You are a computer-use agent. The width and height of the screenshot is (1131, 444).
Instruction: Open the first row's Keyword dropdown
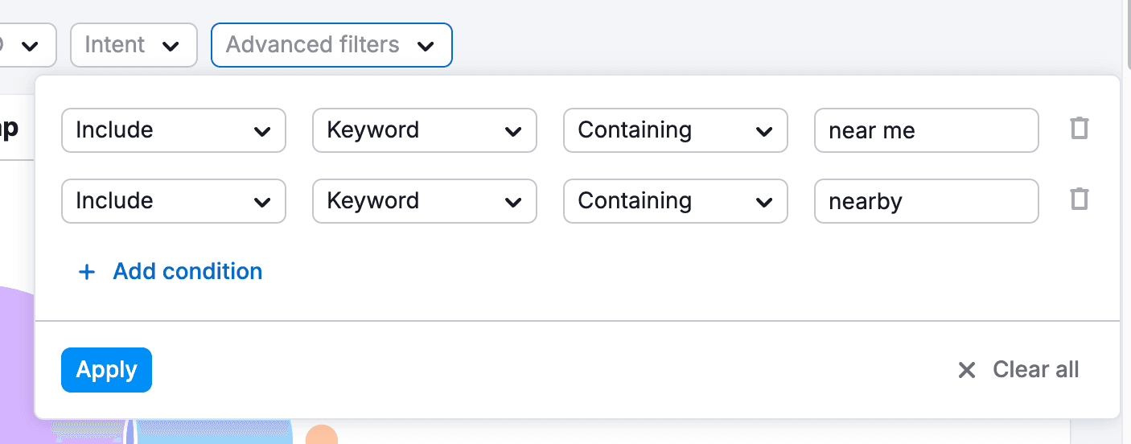coord(424,130)
